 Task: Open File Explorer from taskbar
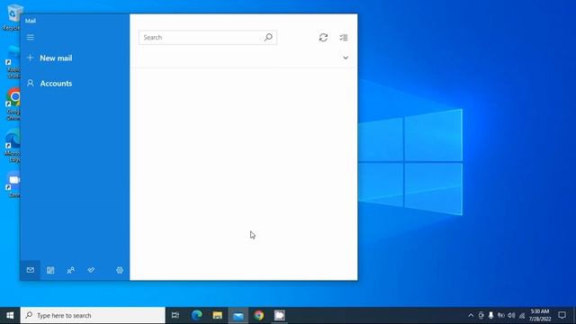click(x=218, y=316)
